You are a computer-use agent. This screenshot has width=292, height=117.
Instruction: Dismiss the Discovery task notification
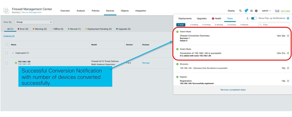pos(288,68)
